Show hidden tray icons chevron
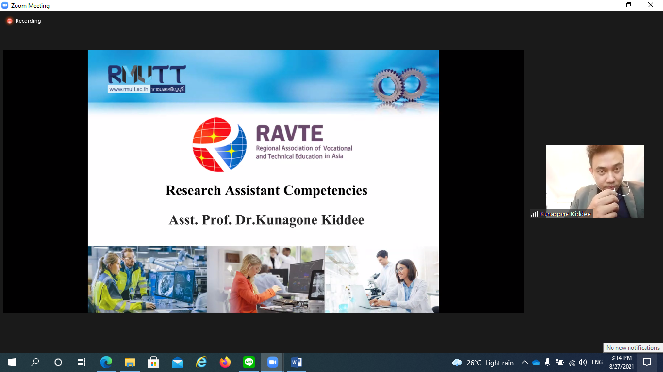This screenshot has width=663, height=372. point(524,362)
